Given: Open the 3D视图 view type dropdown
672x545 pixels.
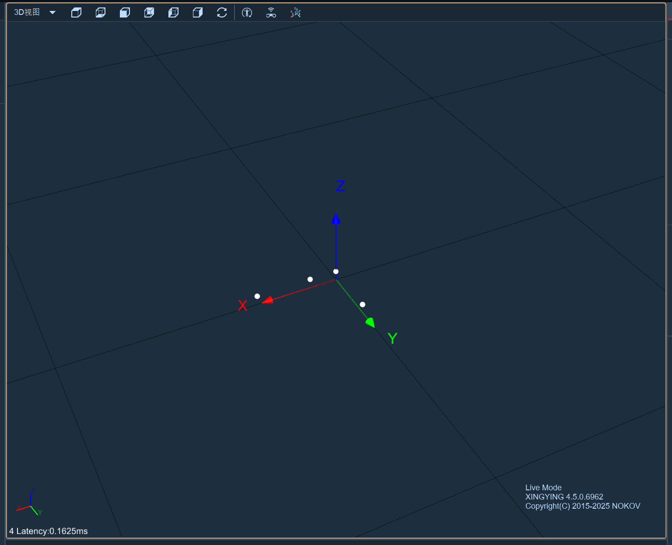Looking at the screenshot, I should (x=35, y=12).
